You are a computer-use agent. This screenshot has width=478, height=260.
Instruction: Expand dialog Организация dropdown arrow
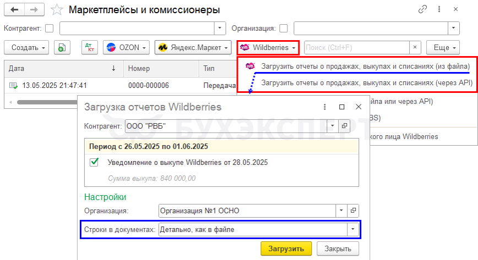pos(341,211)
